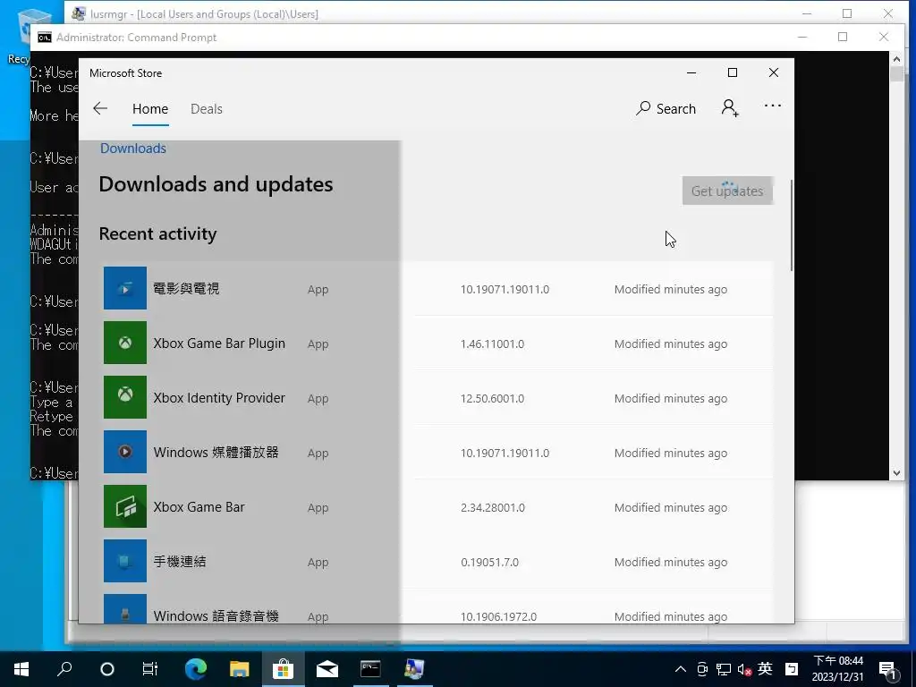Switch to lusrmgr taskbar icon
Screen dimensions: 916x687
coord(414,669)
